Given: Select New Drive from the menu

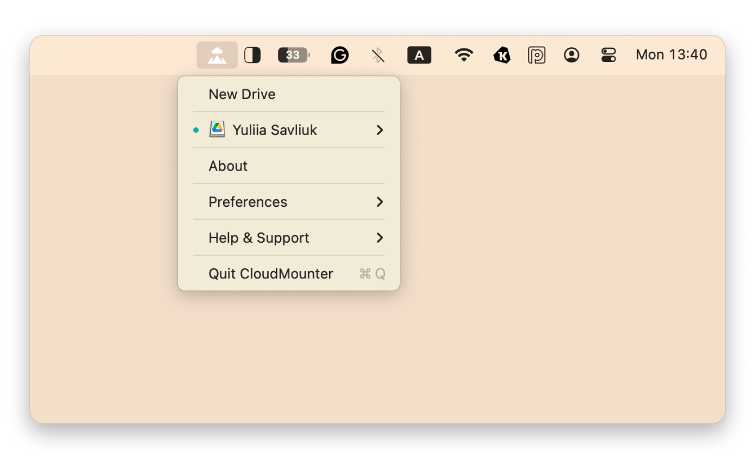Looking at the screenshot, I should click(x=242, y=94).
